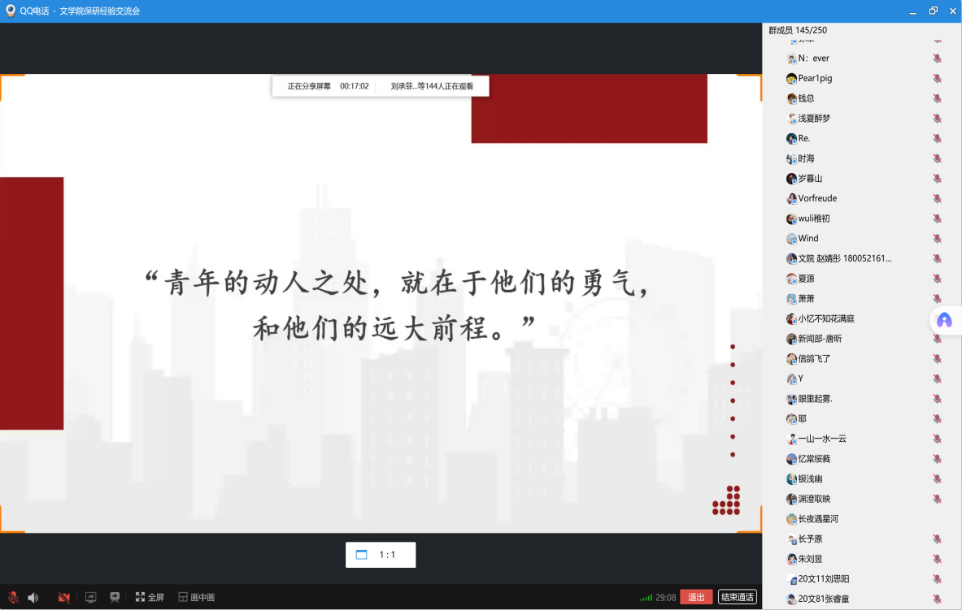Click the muted mic icon beside 夏源
The height and width of the screenshot is (610, 962).
coord(937,279)
